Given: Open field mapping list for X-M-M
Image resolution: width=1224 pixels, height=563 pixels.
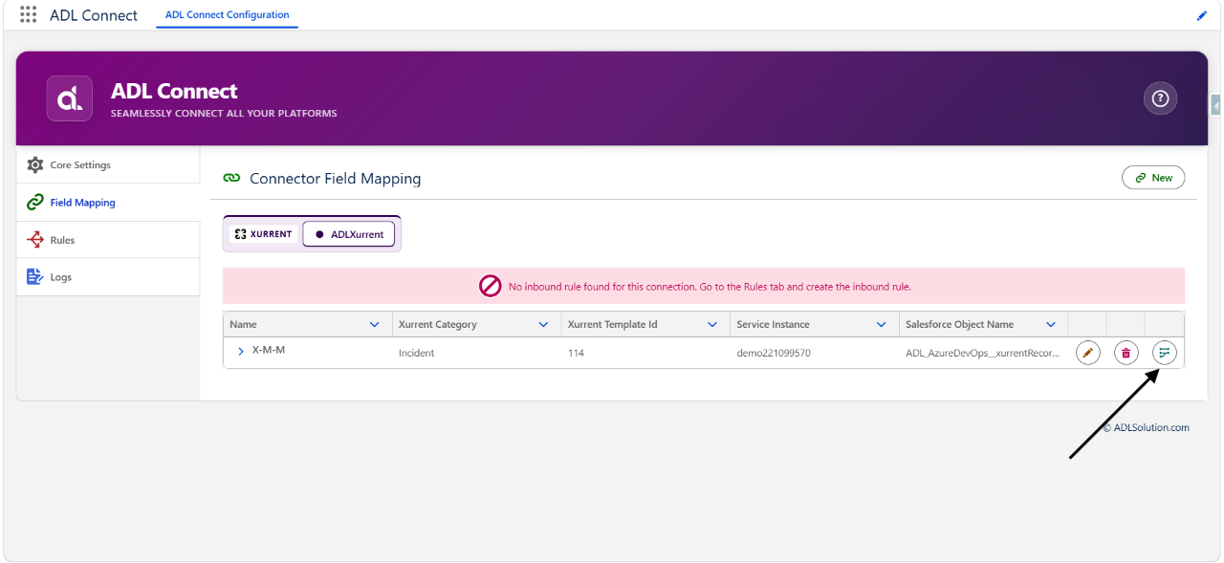Looking at the screenshot, I should (x=1164, y=353).
